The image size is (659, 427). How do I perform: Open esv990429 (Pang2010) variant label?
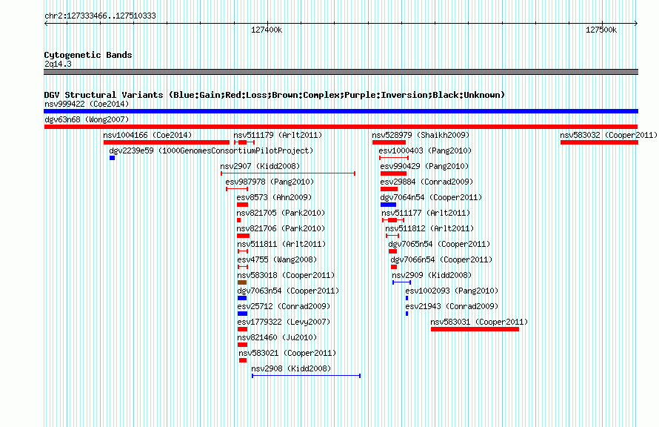click(424, 166)
